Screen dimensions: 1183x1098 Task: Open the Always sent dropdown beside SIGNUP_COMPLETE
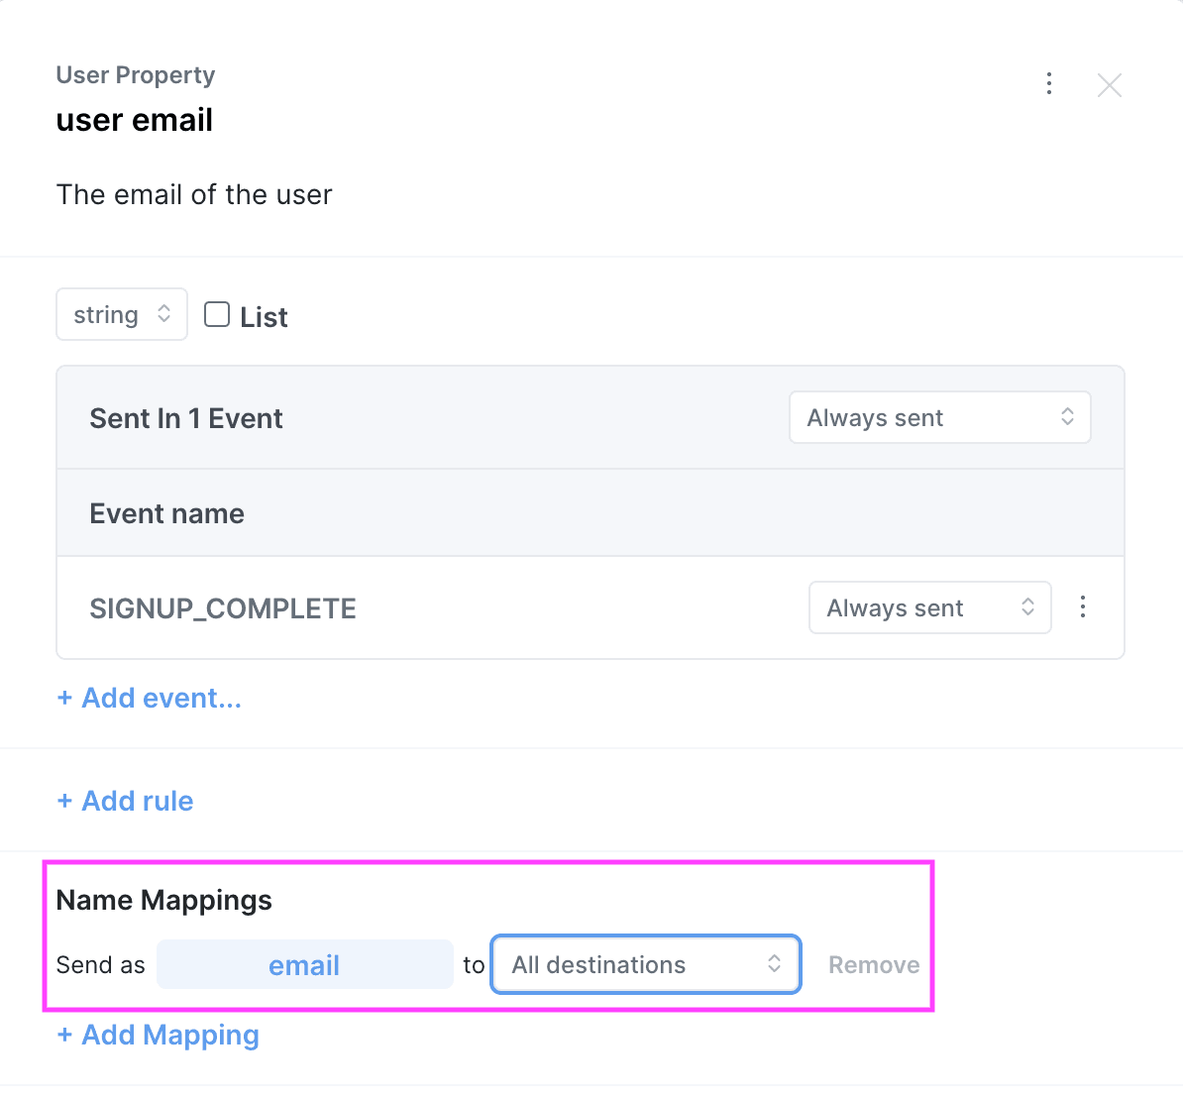tap(929, 607)
